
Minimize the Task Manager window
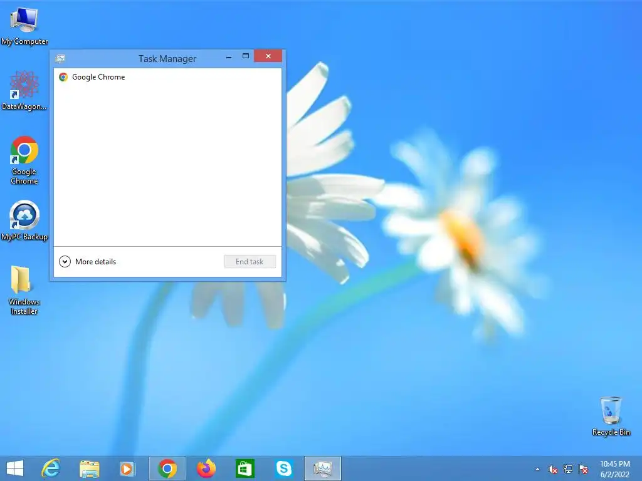click(229, 56)
